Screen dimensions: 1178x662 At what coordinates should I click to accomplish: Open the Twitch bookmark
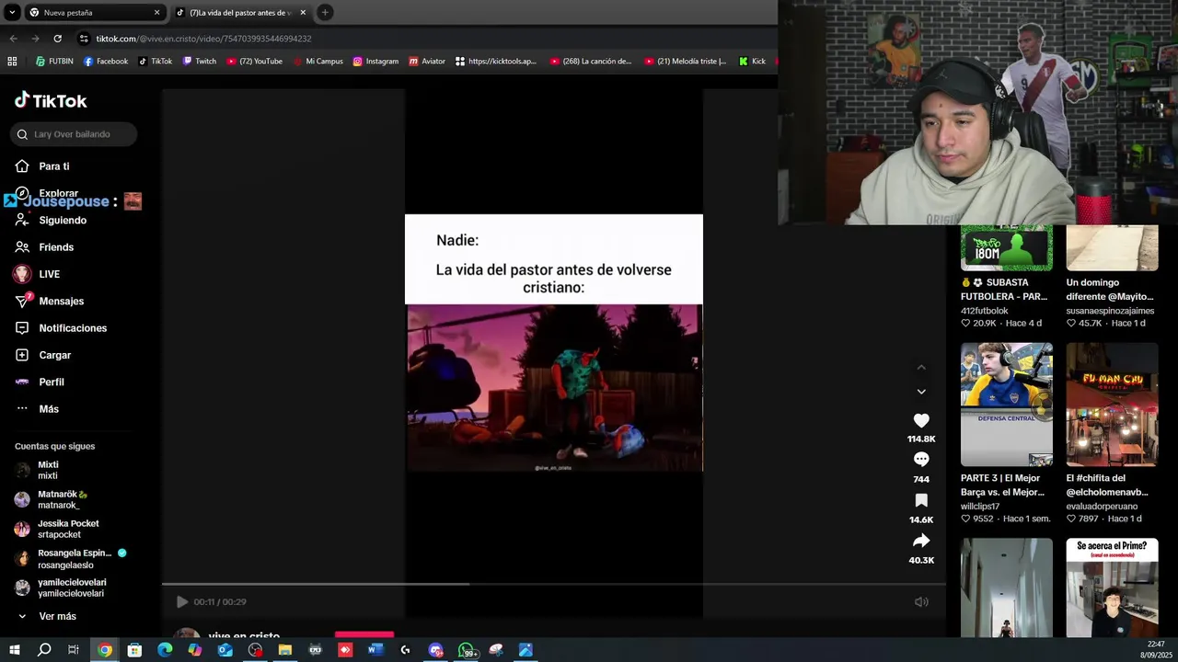199,62
